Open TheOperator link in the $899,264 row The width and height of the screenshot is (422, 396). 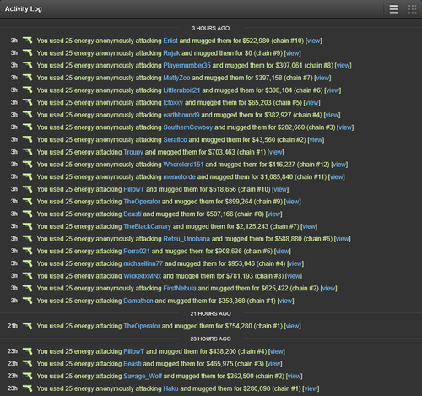coord(142,202)
